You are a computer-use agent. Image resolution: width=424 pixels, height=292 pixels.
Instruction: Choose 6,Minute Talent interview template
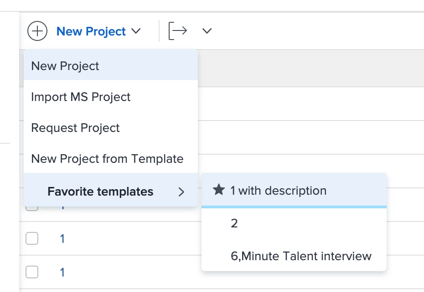point(301,256)
